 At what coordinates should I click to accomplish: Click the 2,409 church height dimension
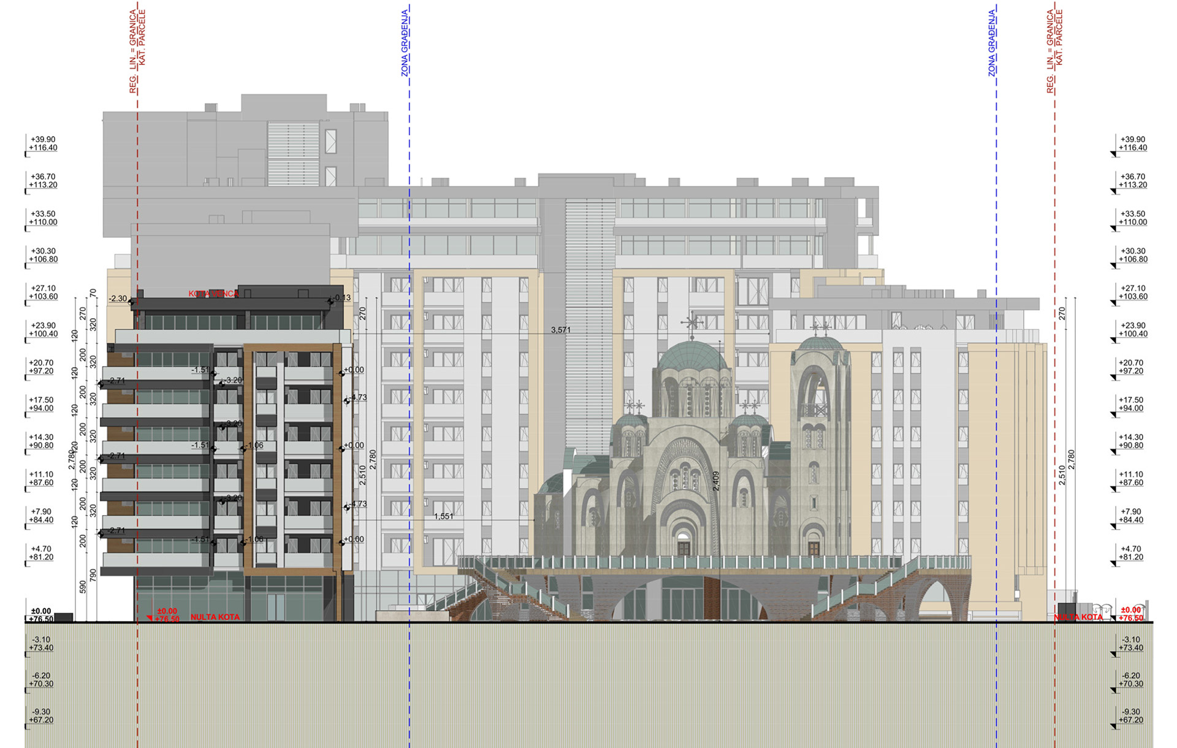click(x=715, y=481)
